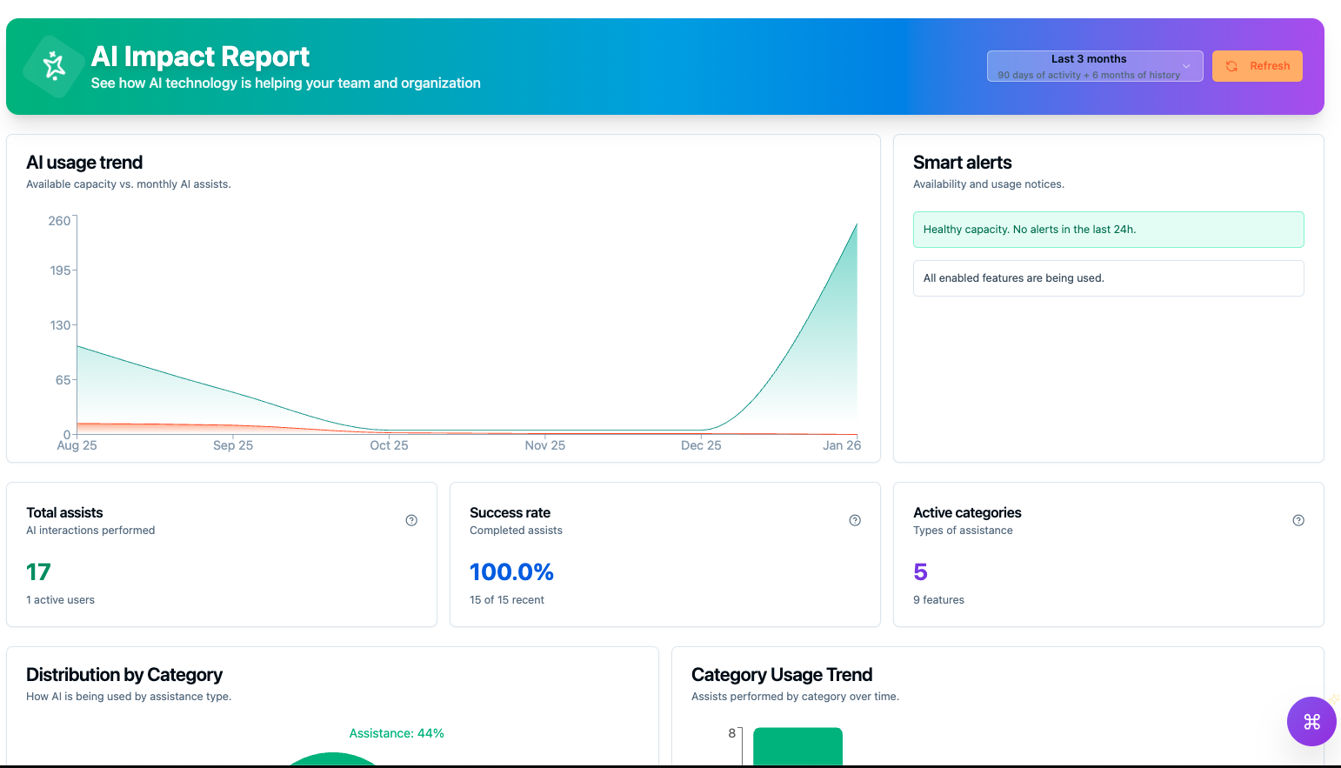Click the Jan 26 axis label
This screenshot has width=1341, height=768.
click(841, 445)
